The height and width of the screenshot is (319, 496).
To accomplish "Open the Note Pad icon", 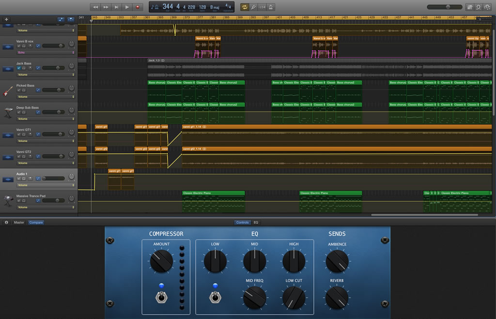I will point(470,7).
